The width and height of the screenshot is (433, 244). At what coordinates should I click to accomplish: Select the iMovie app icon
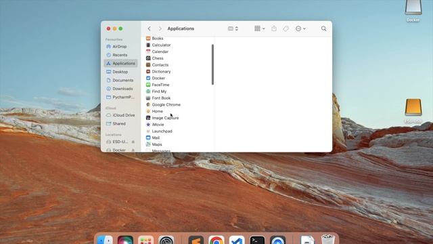[x=148, y=125]
